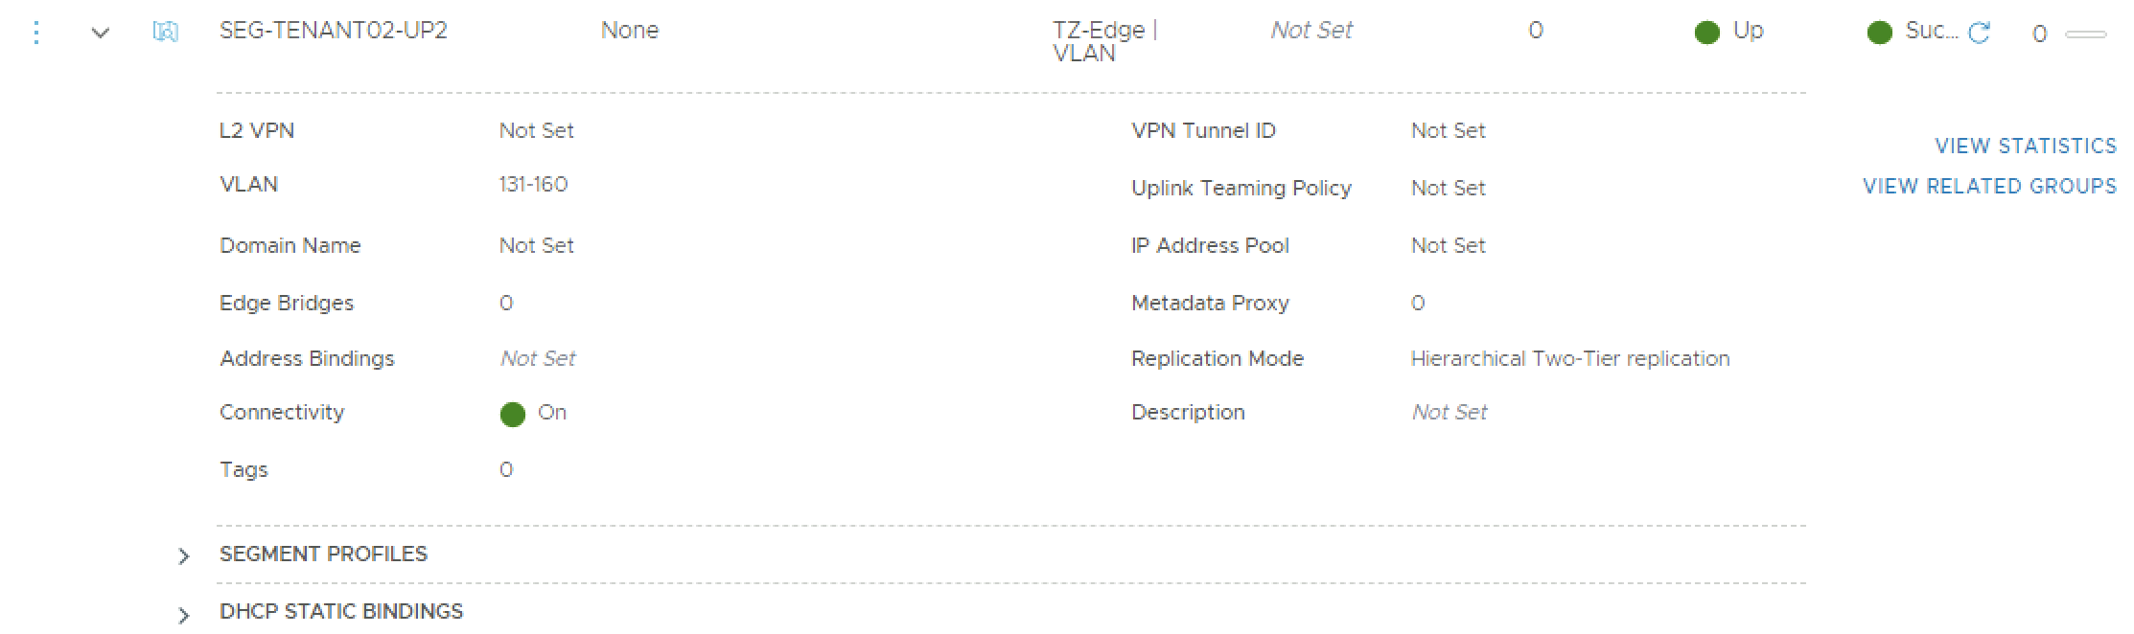Click the truncated Suc... status text
Screen dimensions: 2134x634
tap(1931, 31)
